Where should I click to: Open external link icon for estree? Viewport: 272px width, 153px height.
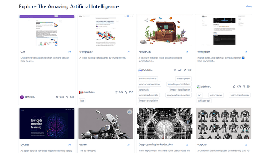click(128, 145)
